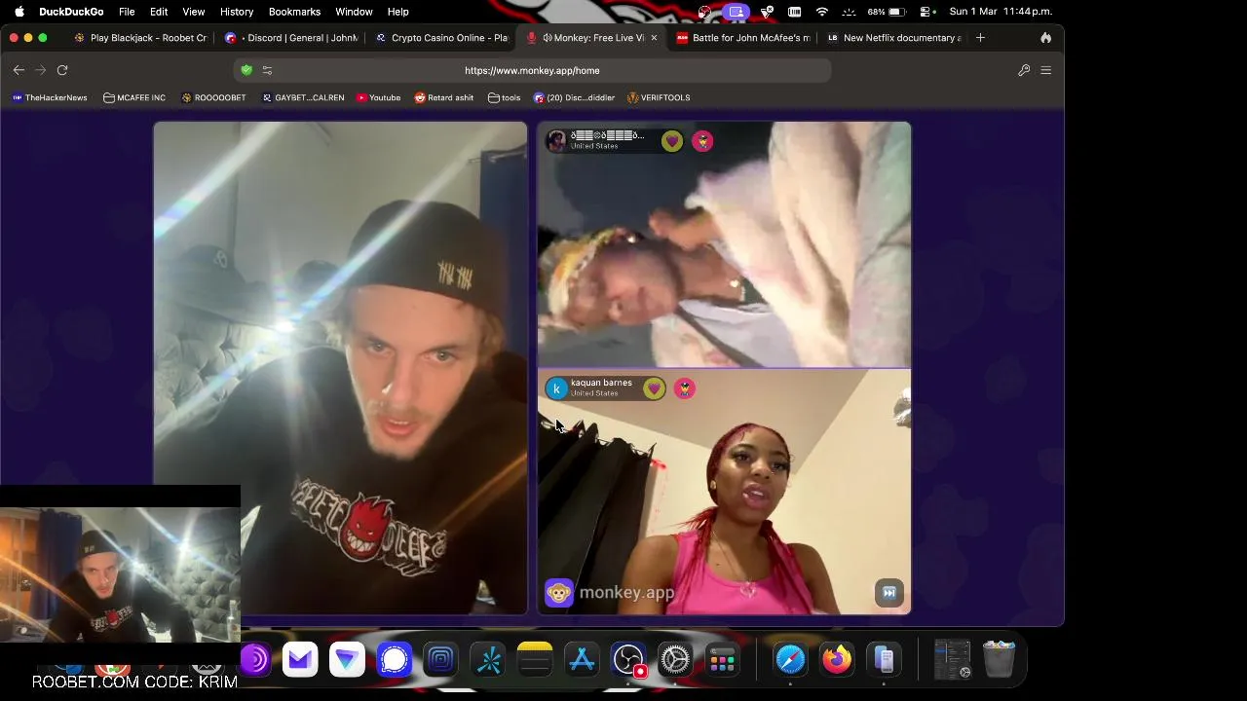Open a new browser tab
Image resolution: width=1247 pixels, height=701 pixels.
point(980,38)
